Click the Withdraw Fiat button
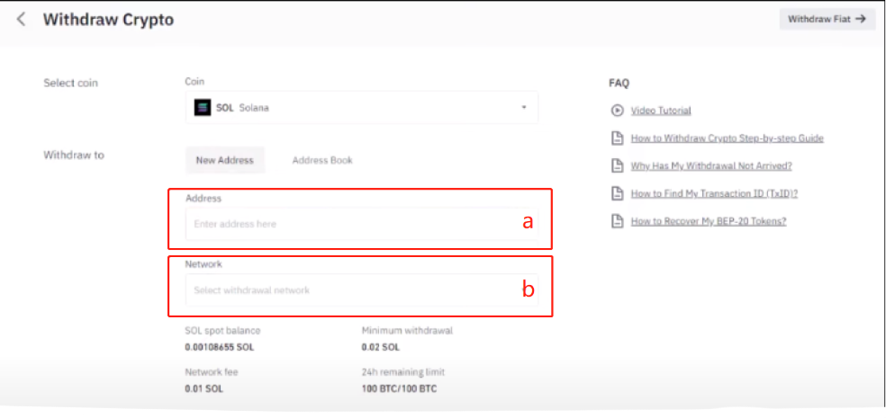The width and height of the screenshot is (886, 418). pos(827,19)
